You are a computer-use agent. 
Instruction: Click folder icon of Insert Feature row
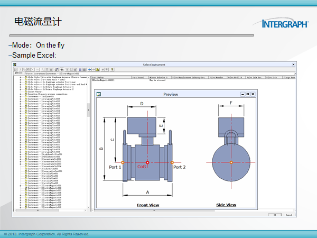click(x=26, y=91)
